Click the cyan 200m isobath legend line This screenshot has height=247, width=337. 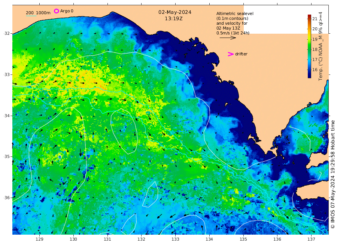click(31, 16)
